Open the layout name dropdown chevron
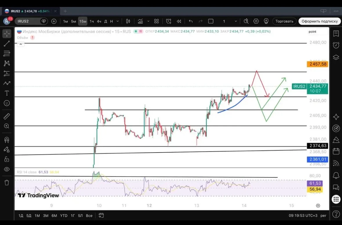Screen dimensions: 342x225 (x=236, y=21)
